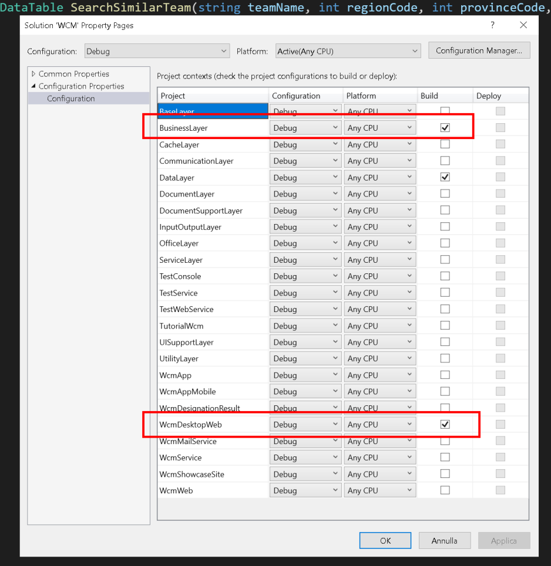Toggle Build checkbox for WcmDesktopWeb
This screenshot has width=551, height=566.
[x=445, y=424]
